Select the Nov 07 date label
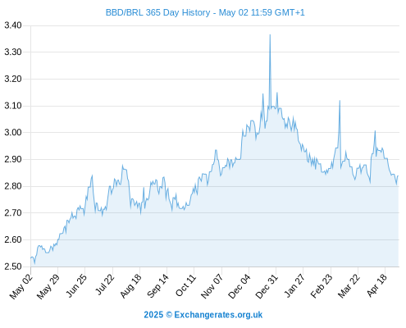This screenshot has height=328, width=406. coord(212,286)
